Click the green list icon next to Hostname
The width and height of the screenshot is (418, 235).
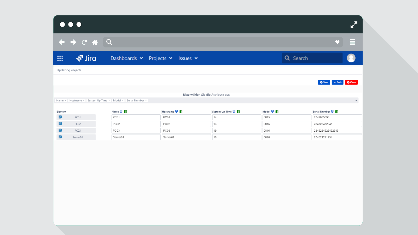(181, 111)
